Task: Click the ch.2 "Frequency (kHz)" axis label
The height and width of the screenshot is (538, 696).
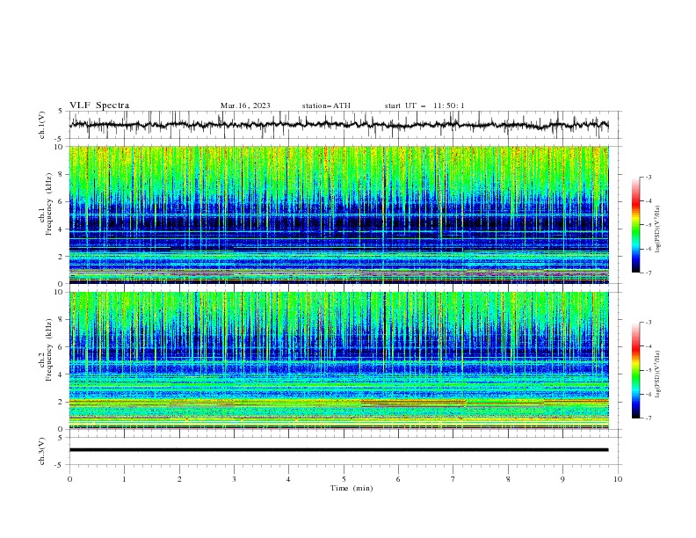Action: (49, 349)
